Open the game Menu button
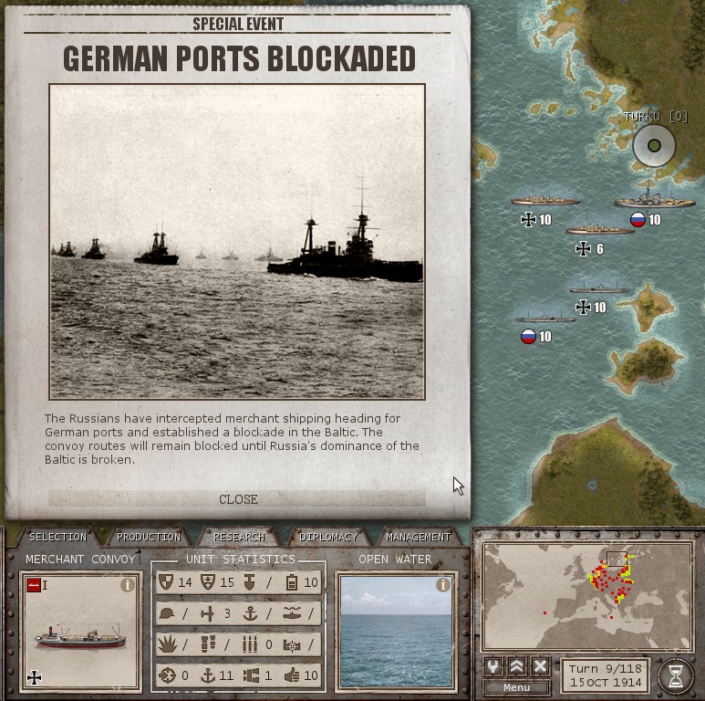Image resolution: width=705 pixels, height=701 pixels. click(x=516, y=687)
